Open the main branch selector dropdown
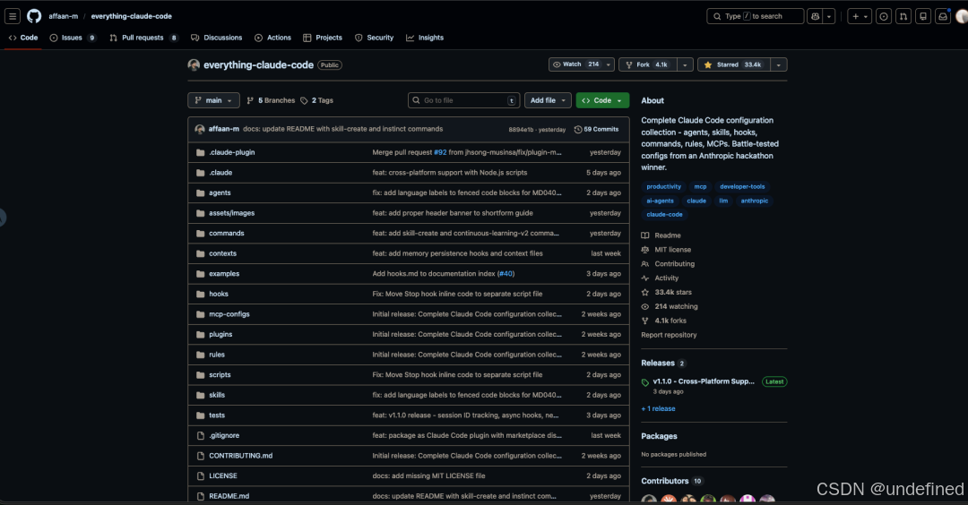Screen dimensions: 968x505 [x=213, y=100]
